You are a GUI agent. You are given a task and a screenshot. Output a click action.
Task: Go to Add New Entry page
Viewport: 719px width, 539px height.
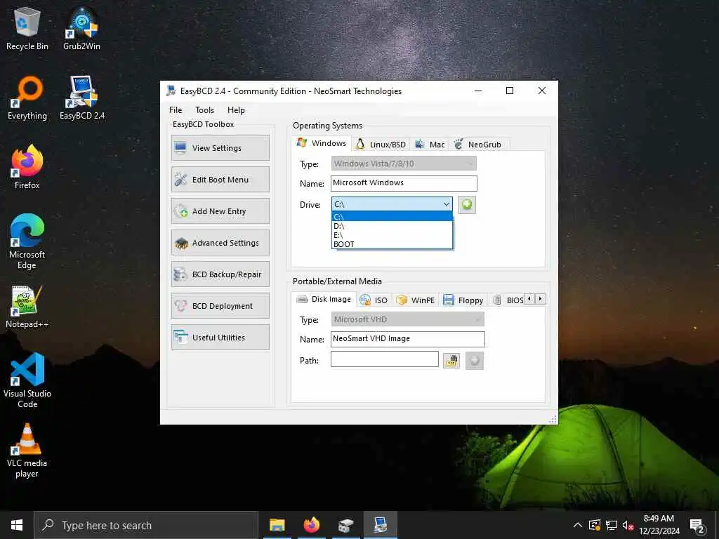(220, 211)
